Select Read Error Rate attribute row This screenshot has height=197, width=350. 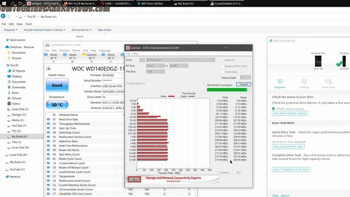click(x=85, y=119)
